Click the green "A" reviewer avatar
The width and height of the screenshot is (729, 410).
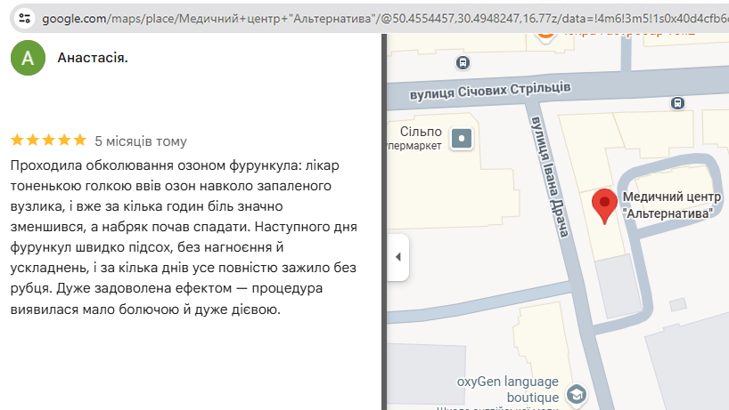pyautogui.click(x=28, y=58)
